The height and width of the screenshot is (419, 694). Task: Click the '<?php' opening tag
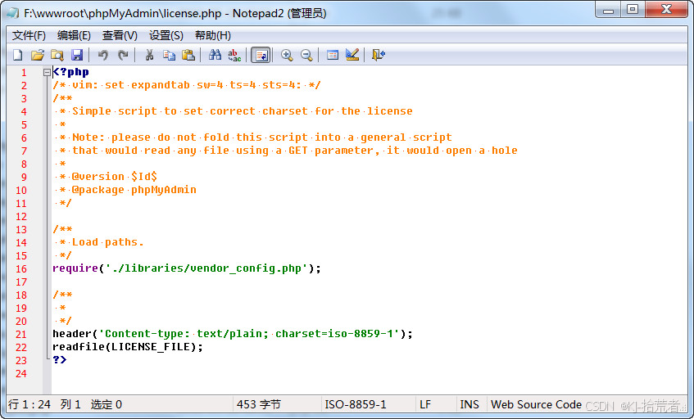pos(70,72)
